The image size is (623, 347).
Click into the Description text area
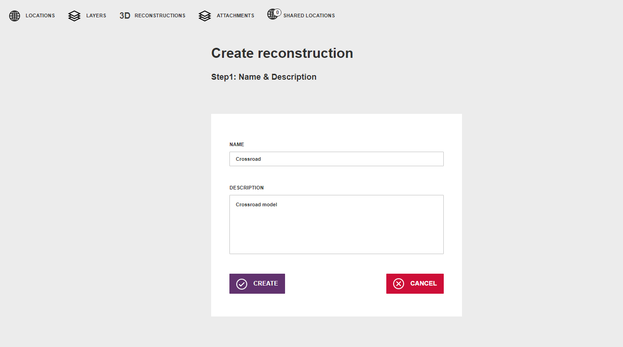337,225
